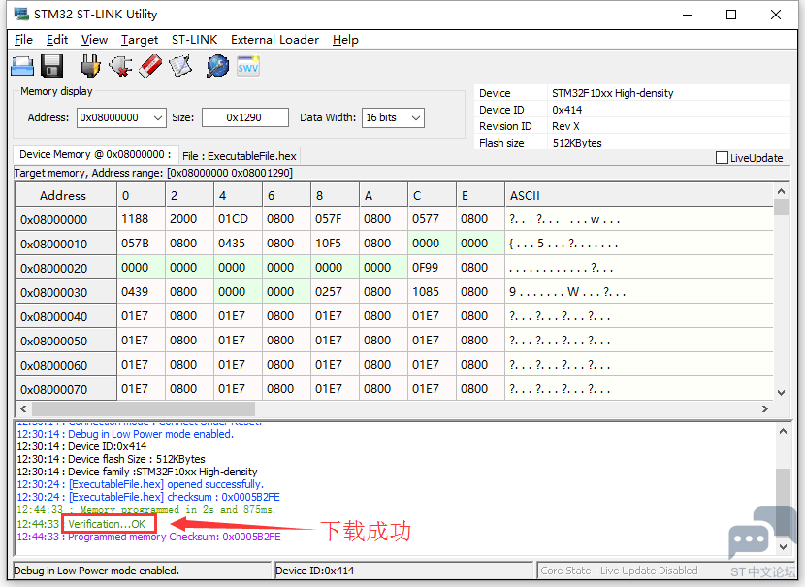Switch to Device Memory @ 0x08000000 tab
The width and height of the screenshot is (805, 587).
coord(95,154)
